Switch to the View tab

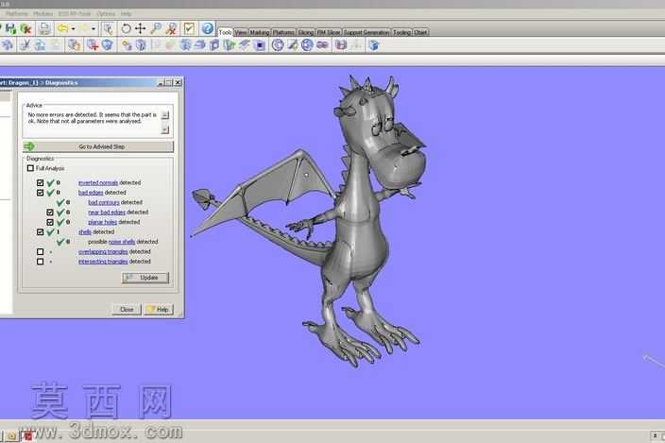(x=241, y=32)
